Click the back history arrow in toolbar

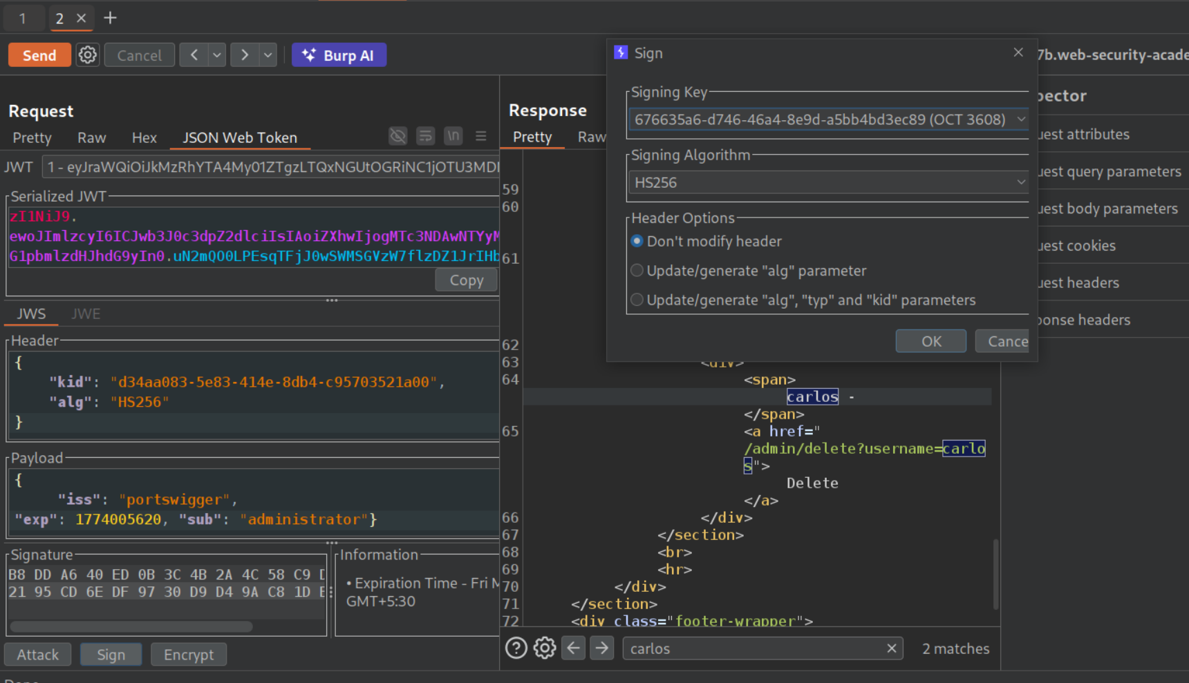point(194,55)
